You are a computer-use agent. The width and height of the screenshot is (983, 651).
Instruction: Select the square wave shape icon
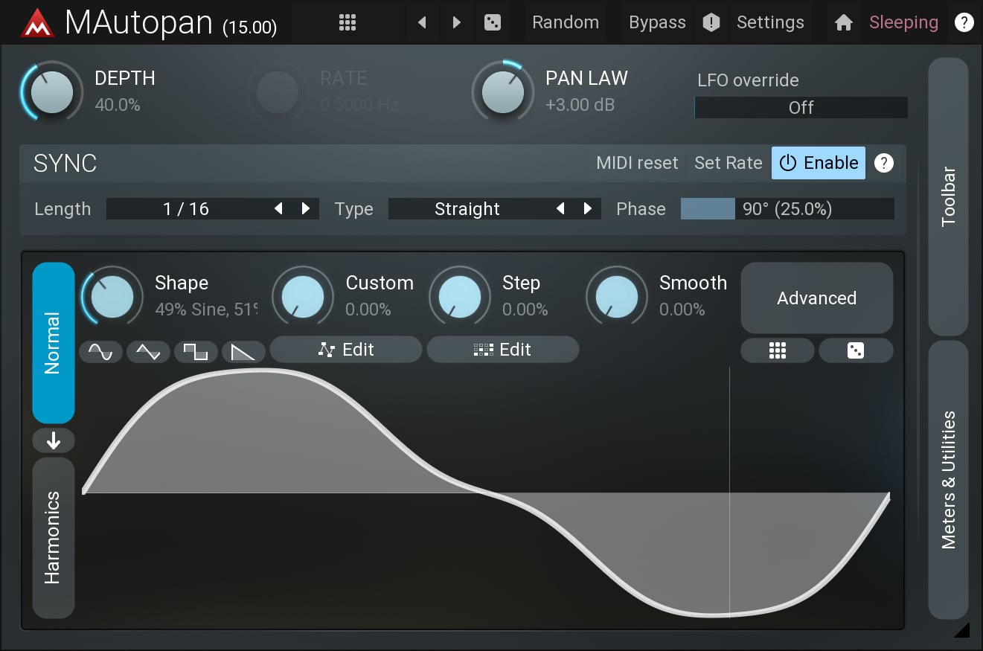click(x=196, y=351)
